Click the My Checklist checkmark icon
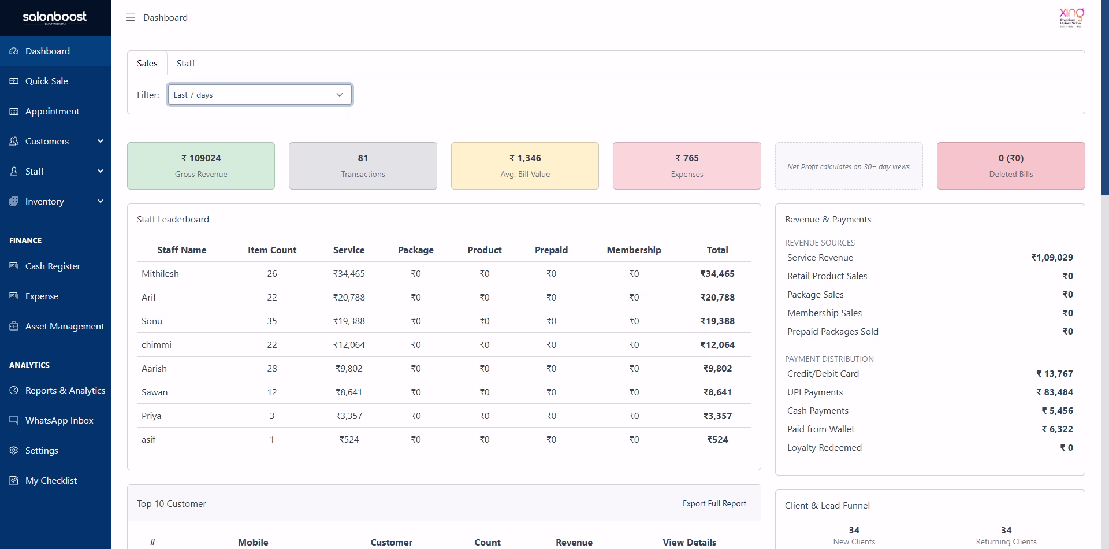 click(x=14, y=480)
